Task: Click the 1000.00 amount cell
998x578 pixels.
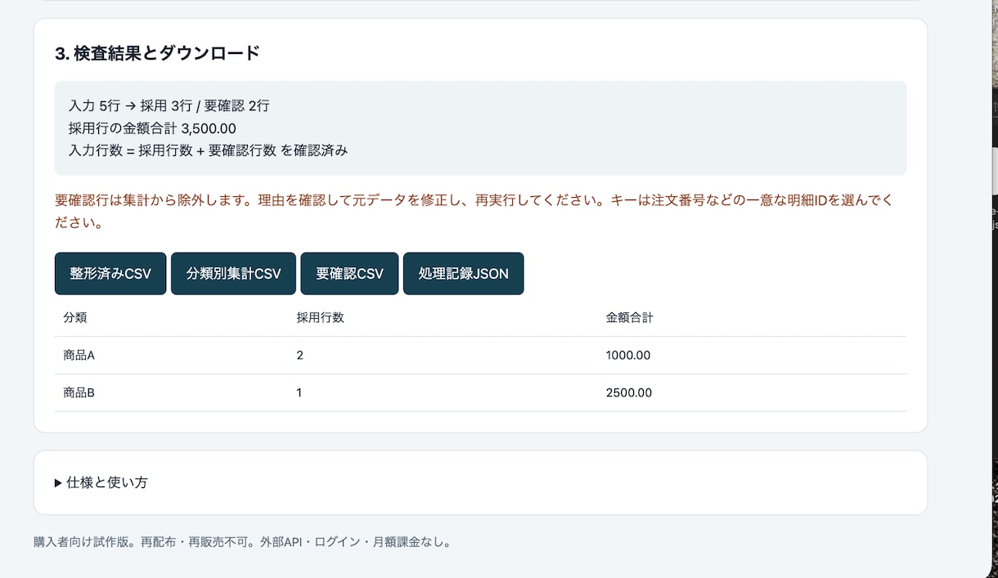Action: click(628, 356)
